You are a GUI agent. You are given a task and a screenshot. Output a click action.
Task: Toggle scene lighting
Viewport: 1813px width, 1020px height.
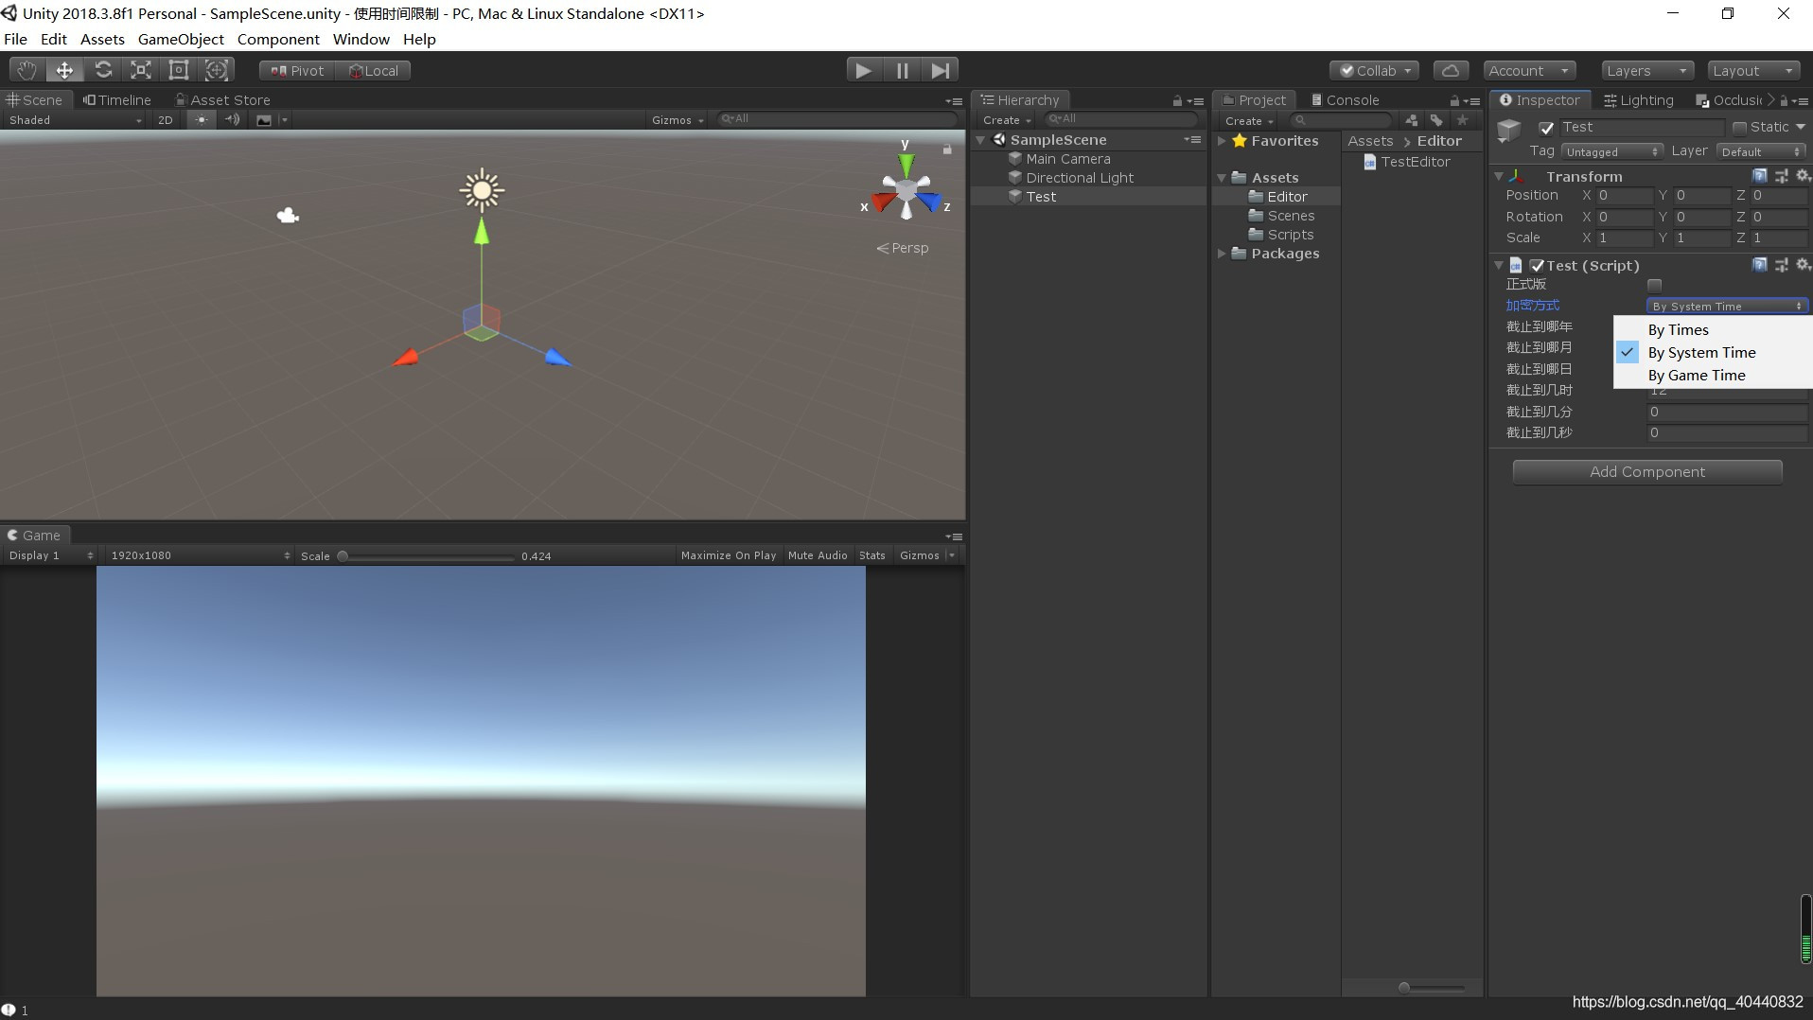pos(201,120)
